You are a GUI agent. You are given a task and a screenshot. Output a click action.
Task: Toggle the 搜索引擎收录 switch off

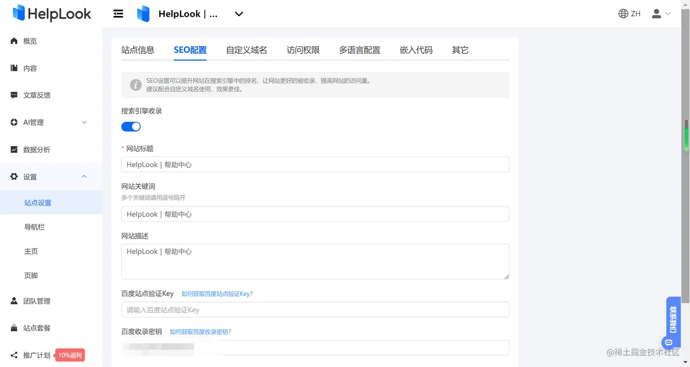point(131,126)
